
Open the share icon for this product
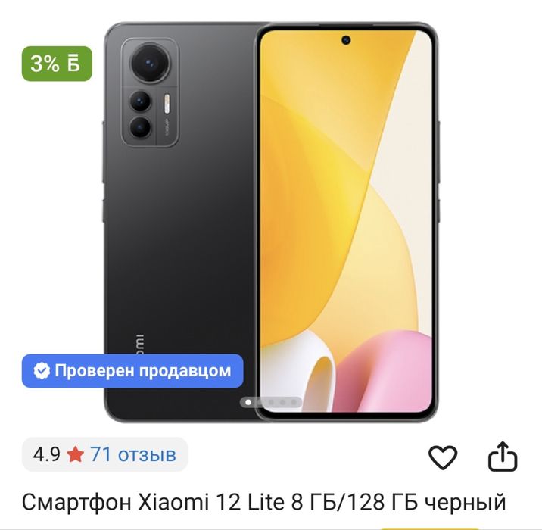(503, 456)
